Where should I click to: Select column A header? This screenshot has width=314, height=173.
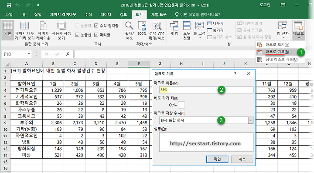click(27, 63)
